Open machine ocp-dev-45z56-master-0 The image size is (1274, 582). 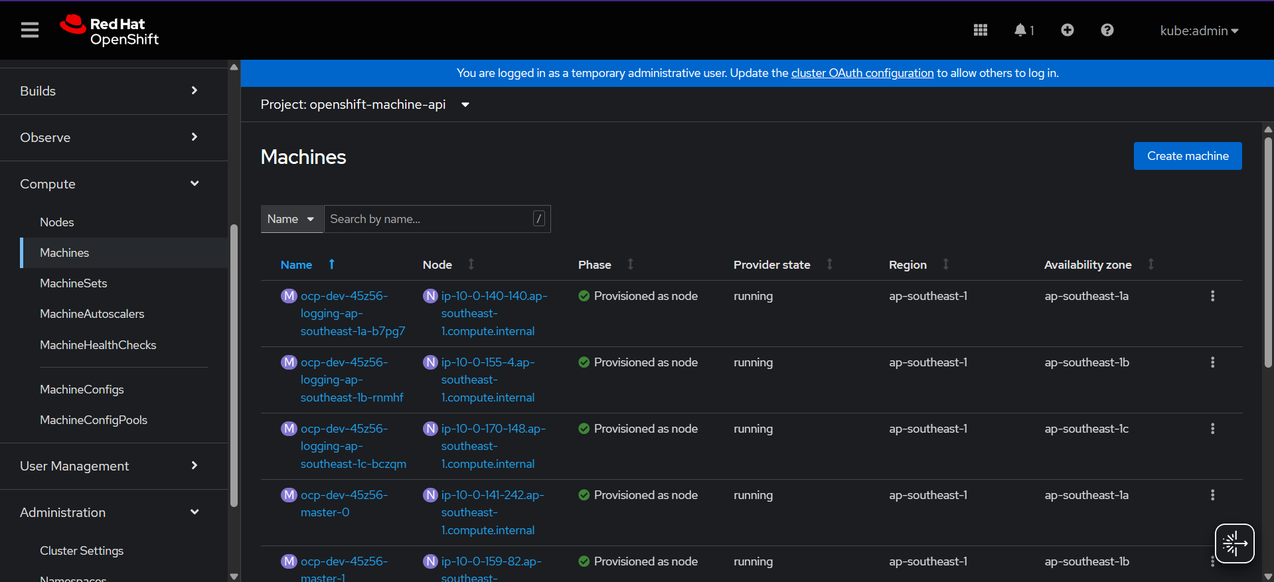pos(344,504)
